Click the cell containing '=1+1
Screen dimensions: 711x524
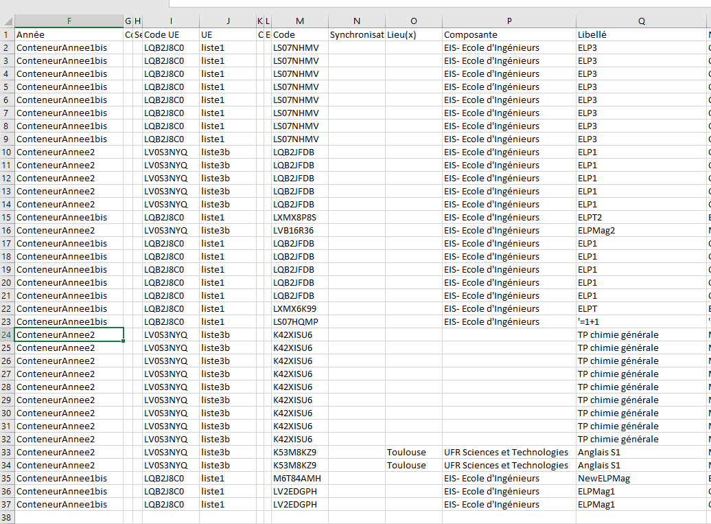pyautogui.click(x=641, y=321)
